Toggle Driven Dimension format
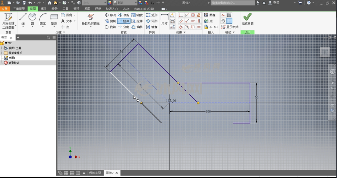This screenshot has height=178, width=337. coord(229,15)
